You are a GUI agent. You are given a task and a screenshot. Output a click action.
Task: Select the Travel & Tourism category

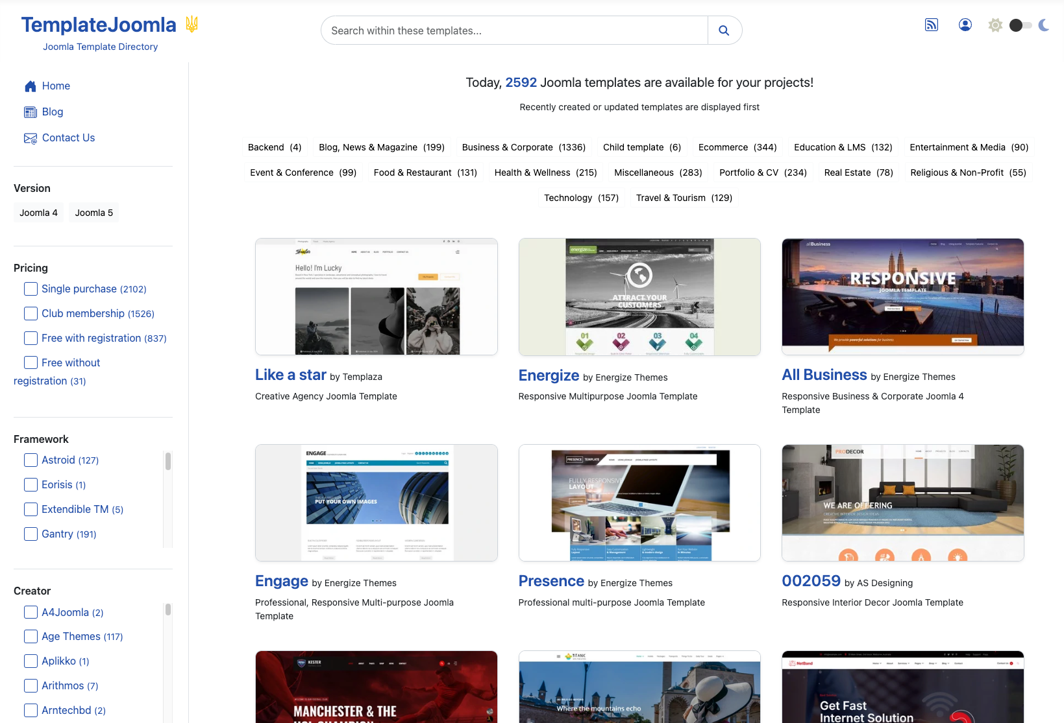tap(684, 198)
